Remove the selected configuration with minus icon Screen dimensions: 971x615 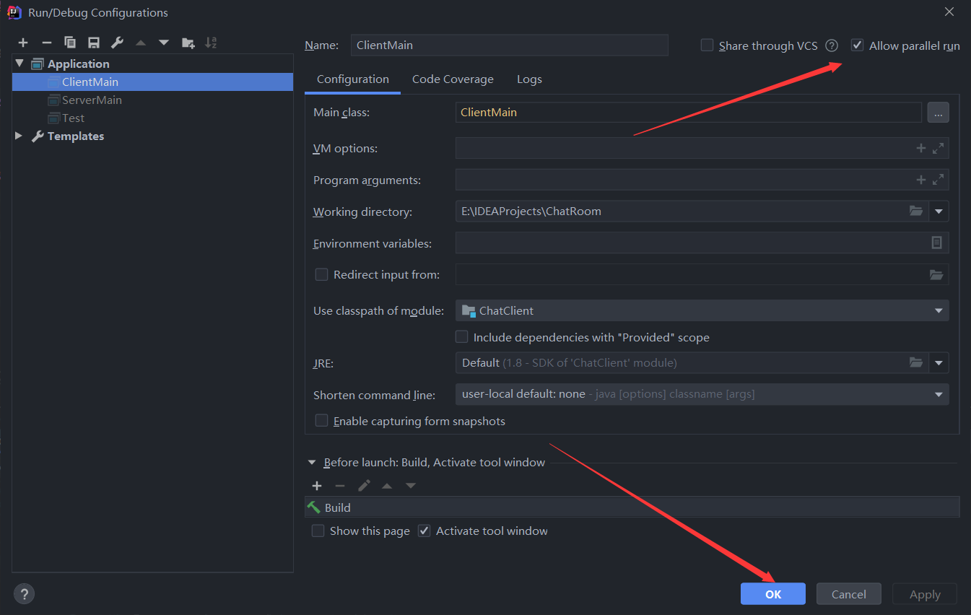[46, 43]
